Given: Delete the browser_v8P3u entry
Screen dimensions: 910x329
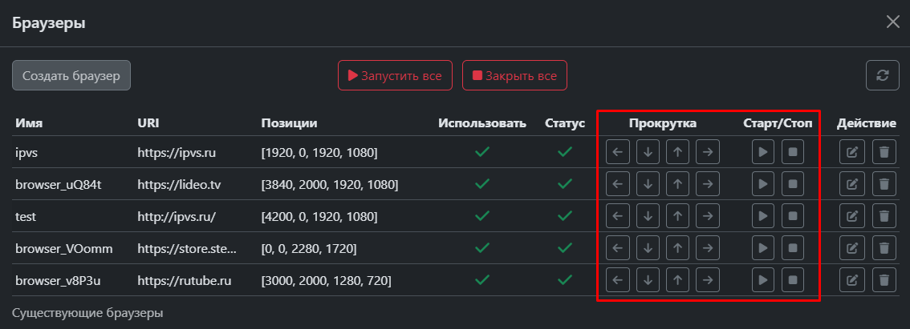Looking at the screenshot, I should (x=884, y=280).
